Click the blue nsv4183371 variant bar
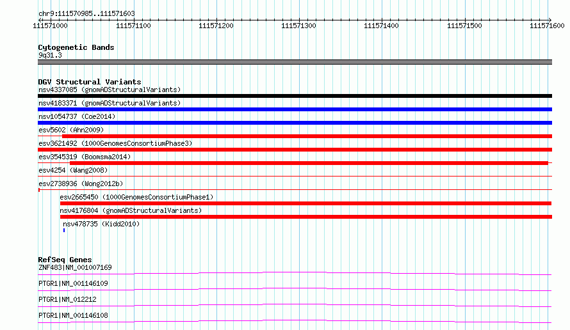 (295, 109)
